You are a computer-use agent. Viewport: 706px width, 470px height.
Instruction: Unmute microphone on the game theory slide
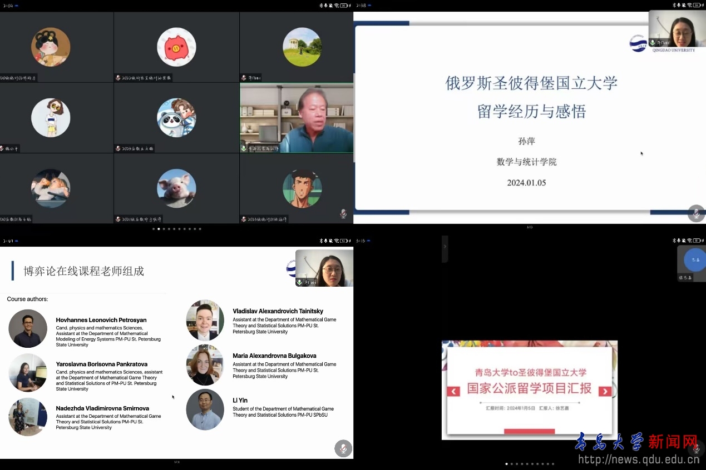(x=343, y=448)
